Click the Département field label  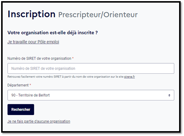(18, 85)
